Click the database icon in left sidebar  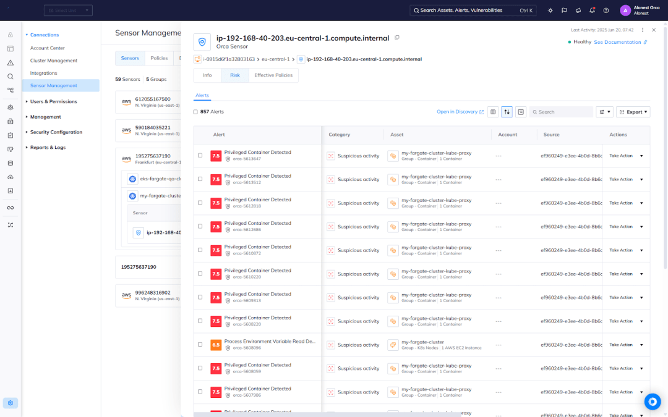(11, 163)
